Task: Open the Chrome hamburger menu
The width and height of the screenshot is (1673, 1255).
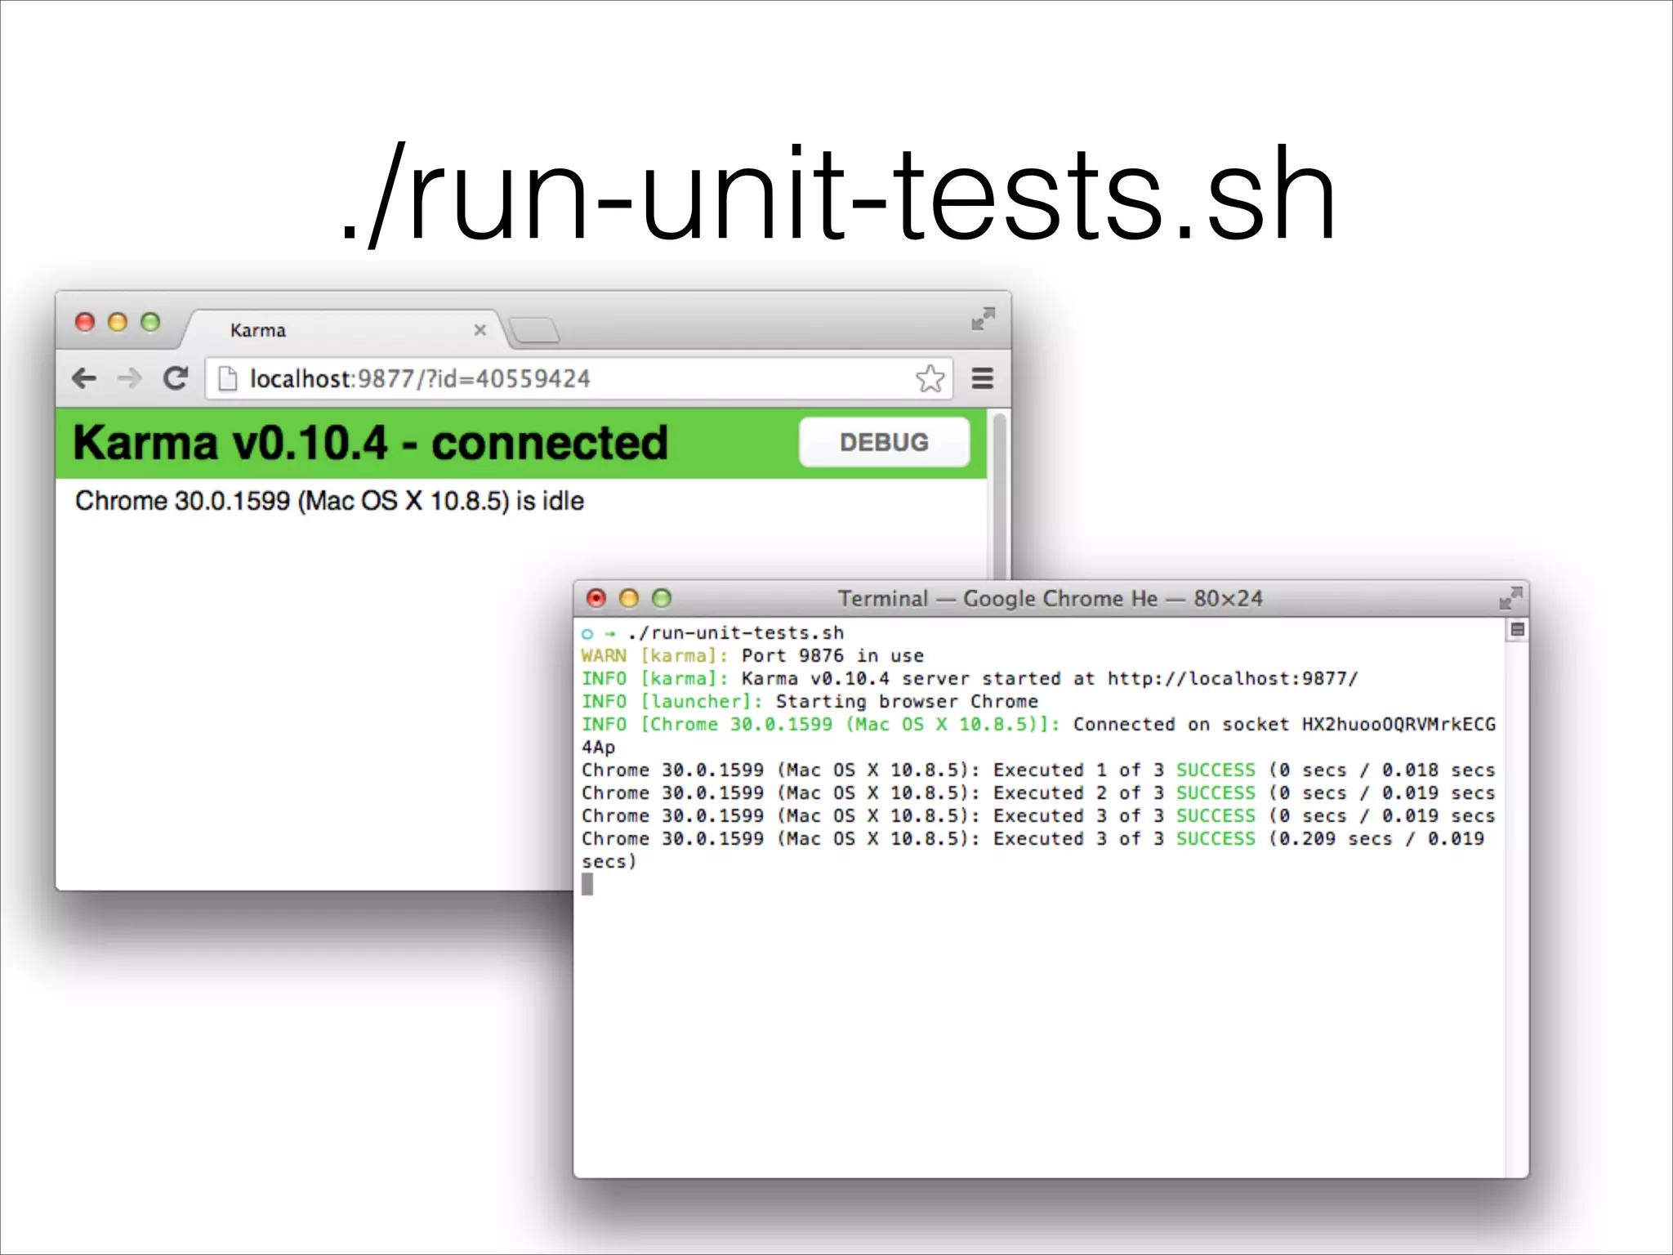Action: click(982, 378)
